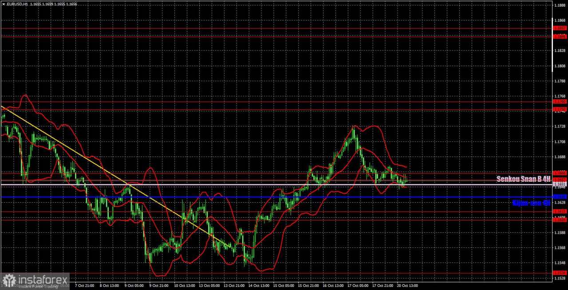Select the blue Kijun-sen price tag on scale
568x290 pixels.
(559, 196)
